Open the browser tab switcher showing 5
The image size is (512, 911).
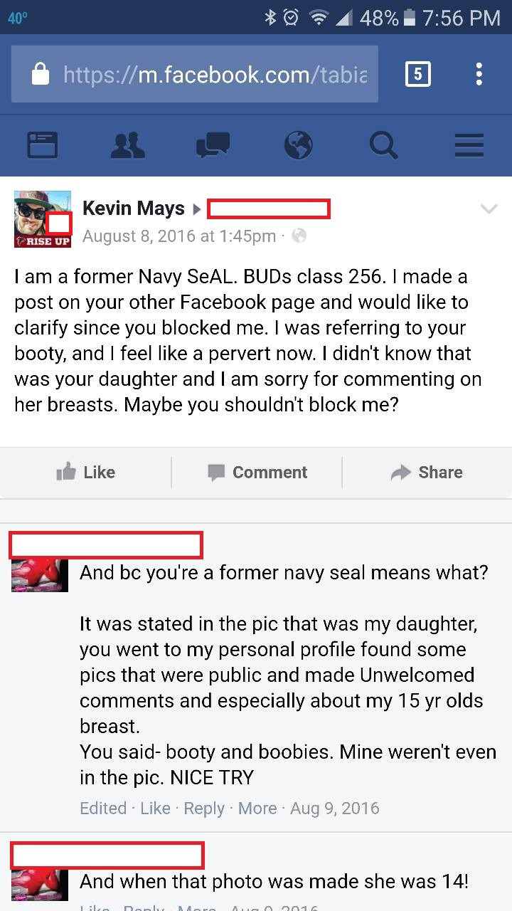coord(417,74)
